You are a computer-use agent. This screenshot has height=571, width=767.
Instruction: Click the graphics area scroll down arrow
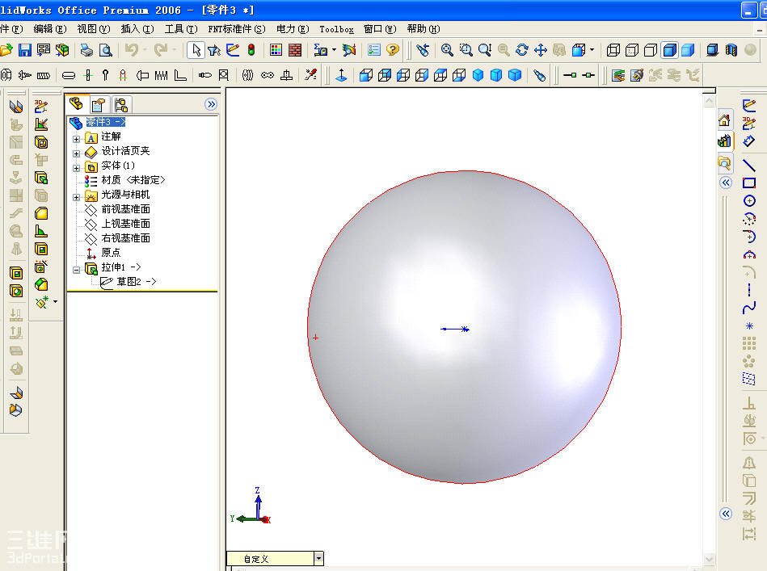click(x=710, y=559)
